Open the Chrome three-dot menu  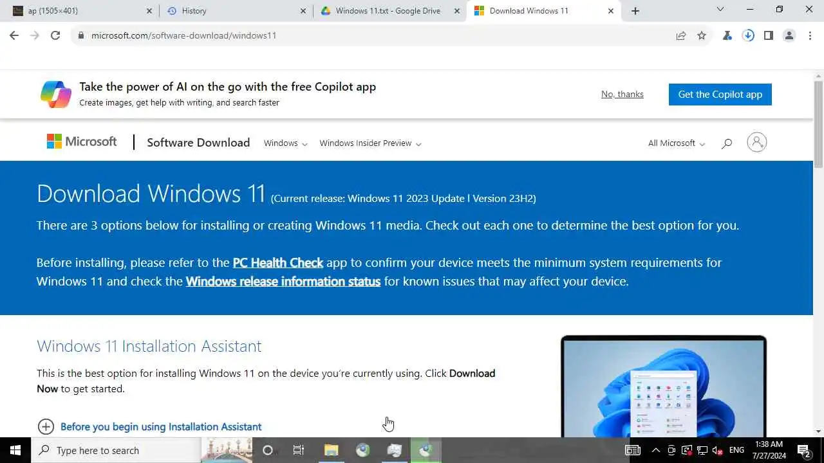(x=810, y=36)
